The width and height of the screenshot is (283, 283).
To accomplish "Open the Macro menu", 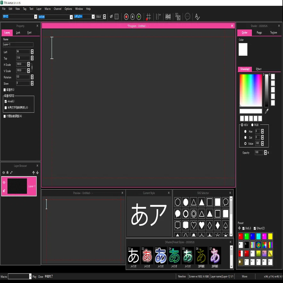I will (48, 9).
